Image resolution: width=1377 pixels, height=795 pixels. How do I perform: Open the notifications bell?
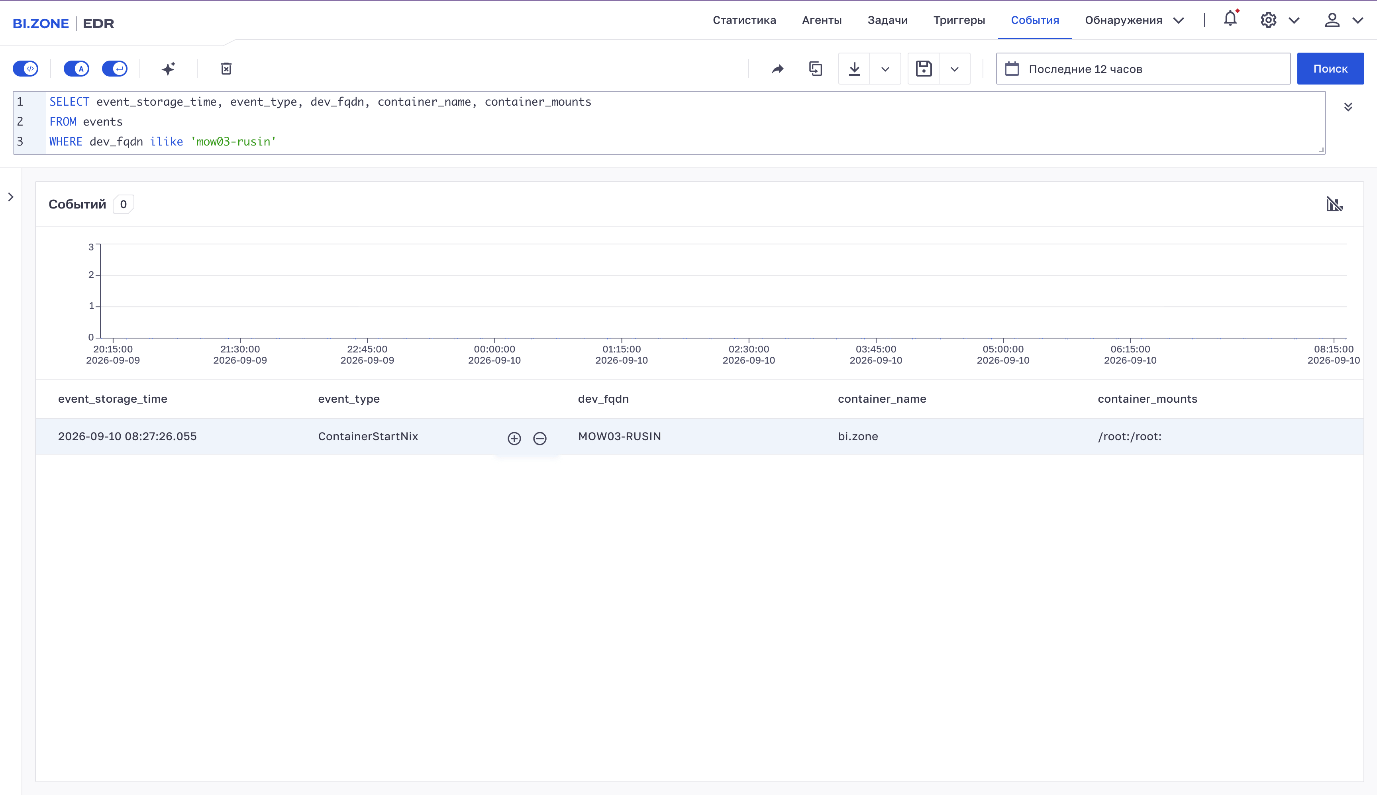point(1230,19)
